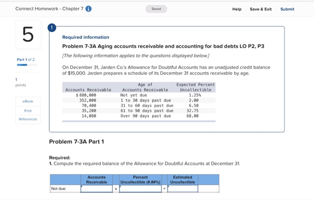The width and height of the screenshot is (314, 203).
Task: Click 'Over 90 days past due' row
Action: point(146,116)
